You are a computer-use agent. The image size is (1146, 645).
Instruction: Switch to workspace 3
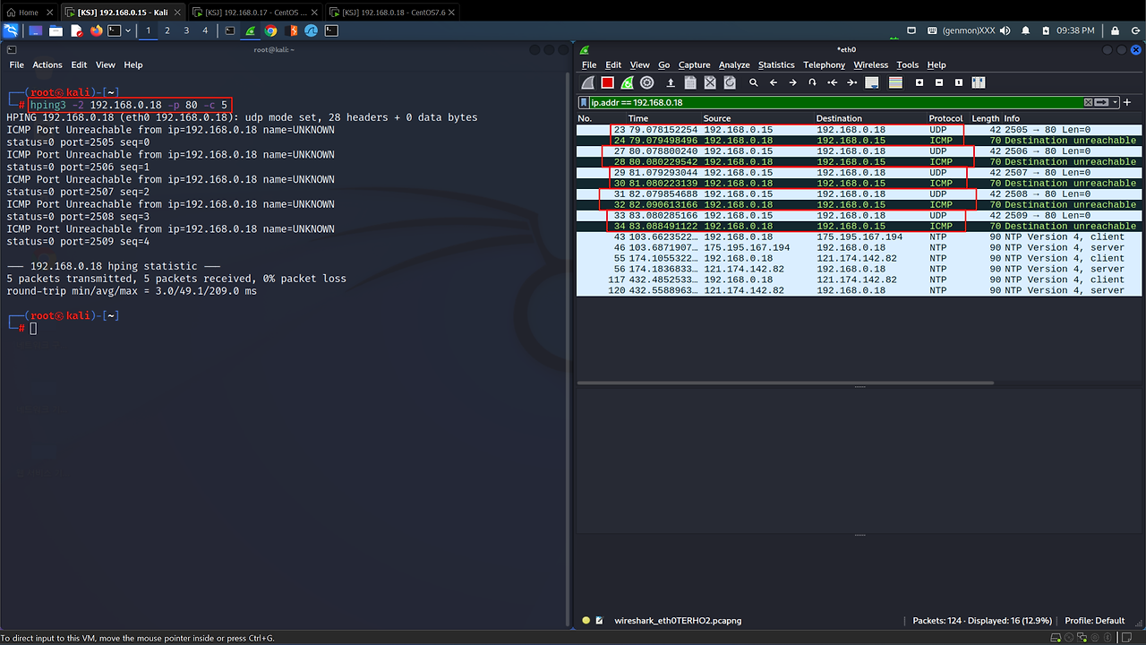[x=186, y=30]
